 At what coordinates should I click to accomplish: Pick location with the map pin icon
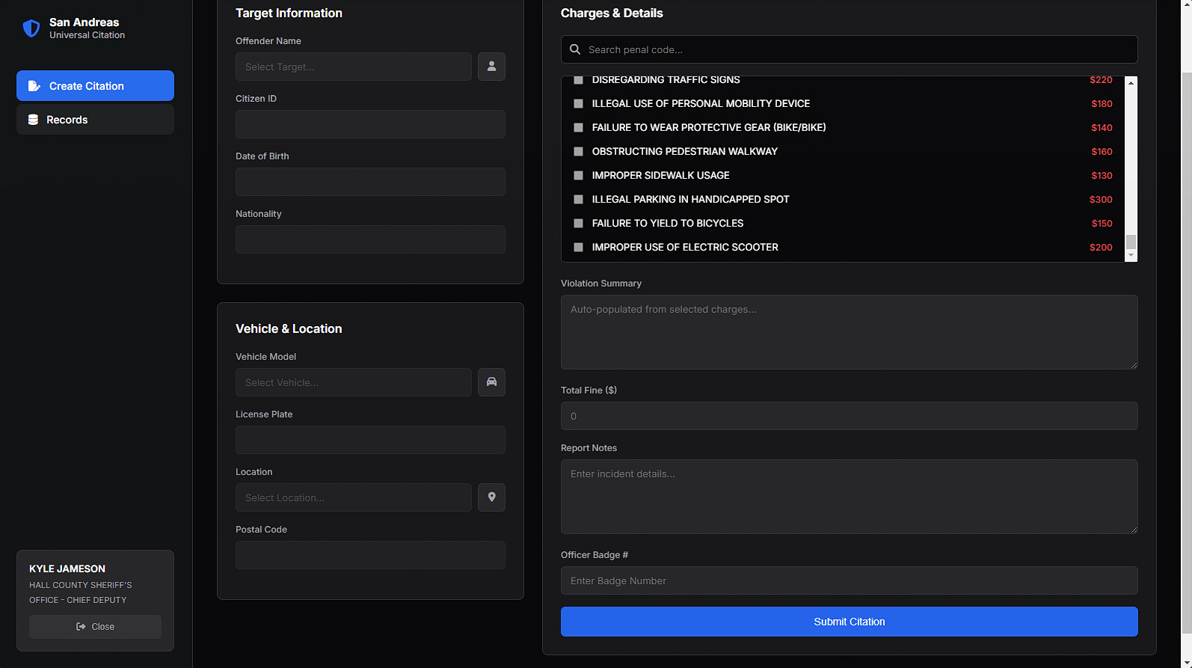click(x=491, y=497)
